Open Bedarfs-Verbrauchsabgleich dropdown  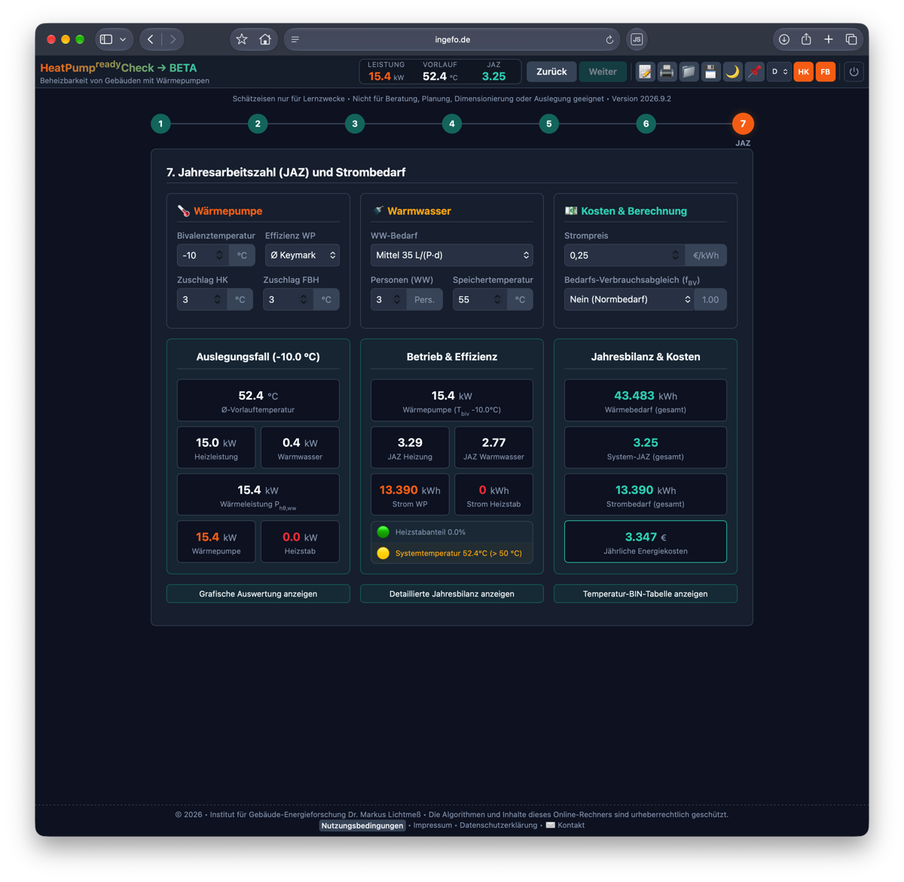629,299
